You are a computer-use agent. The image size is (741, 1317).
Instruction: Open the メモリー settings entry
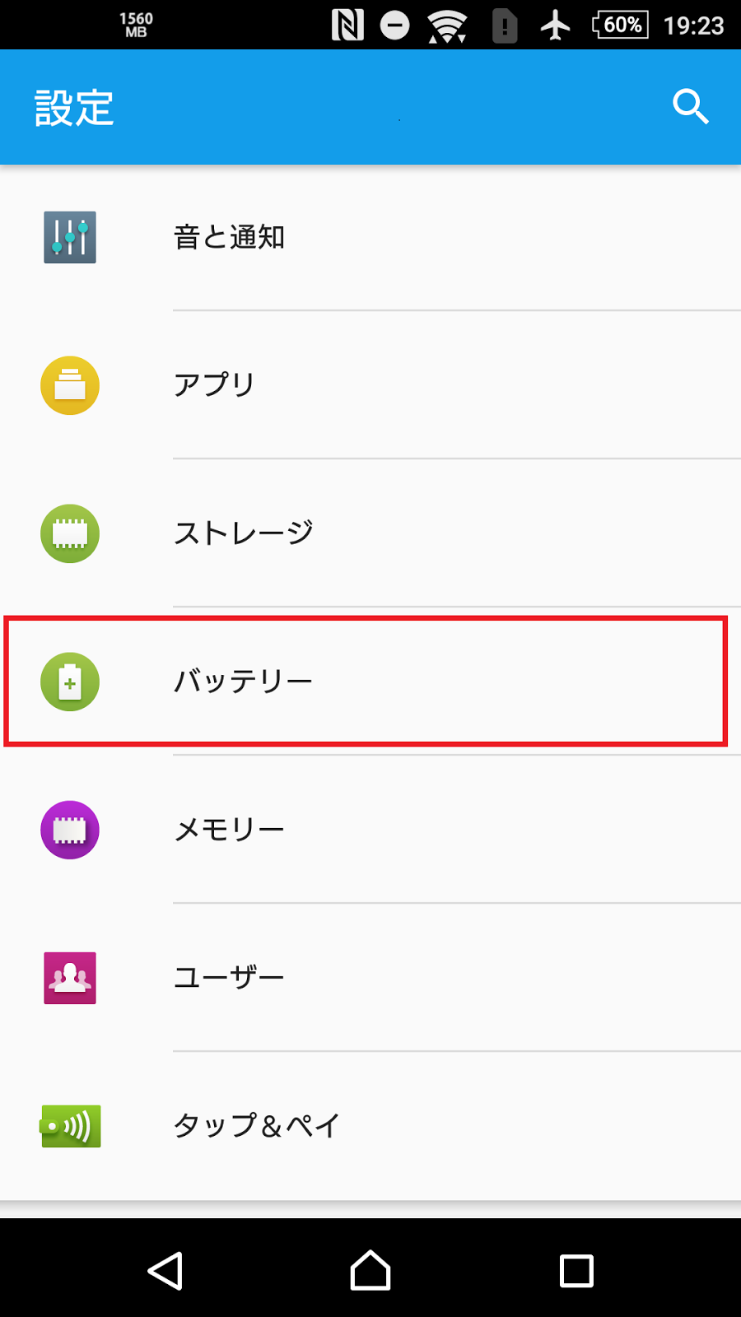(370, 830)
